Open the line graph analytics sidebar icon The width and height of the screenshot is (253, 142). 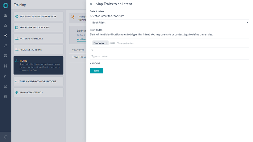[x=6, y=86]
